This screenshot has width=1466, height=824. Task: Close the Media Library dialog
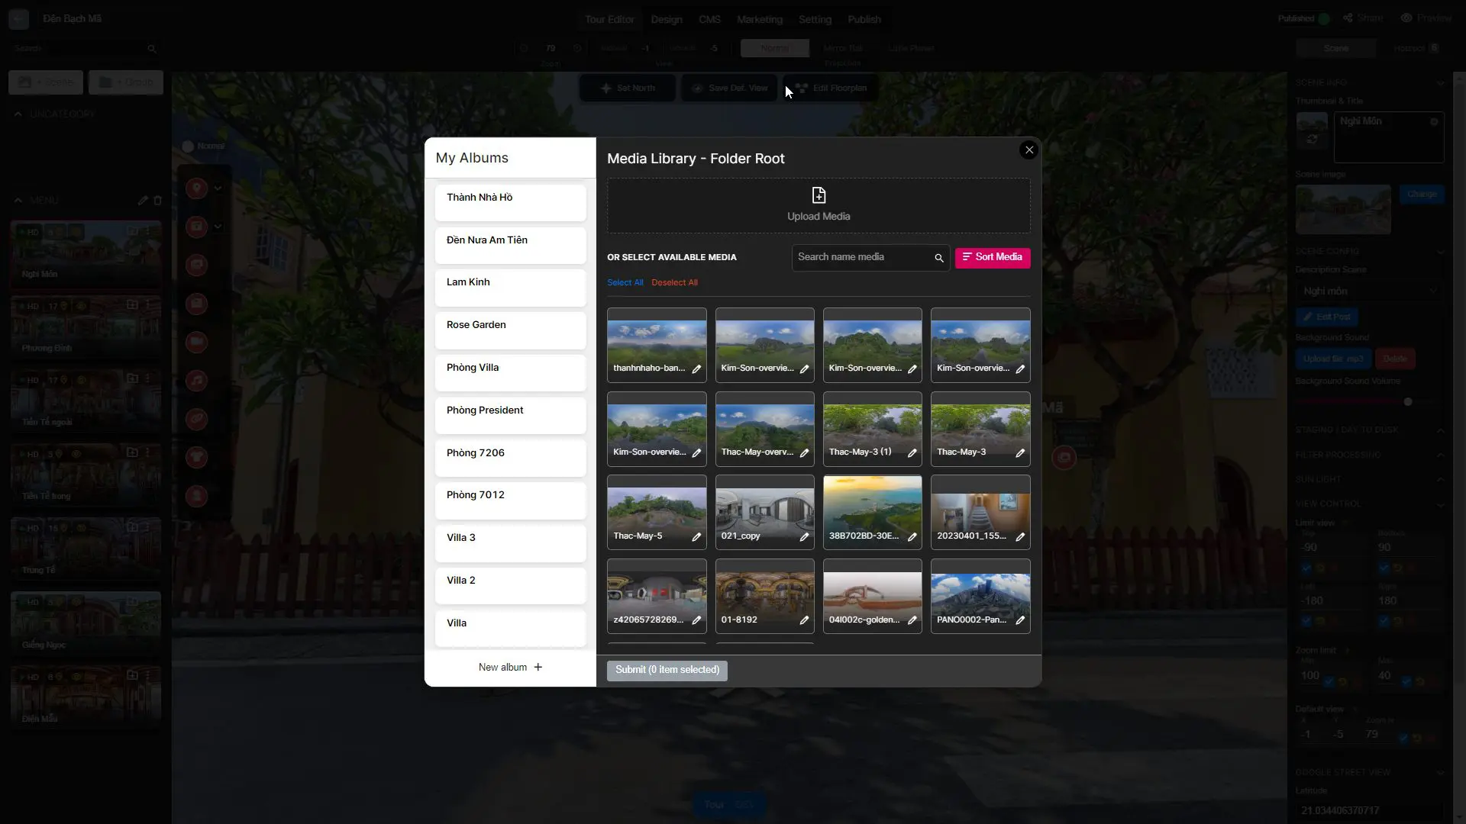tap(1028, 150)
